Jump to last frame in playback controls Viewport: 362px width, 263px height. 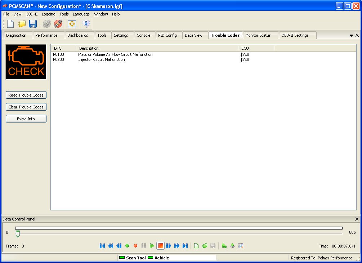tap(185, 246)
